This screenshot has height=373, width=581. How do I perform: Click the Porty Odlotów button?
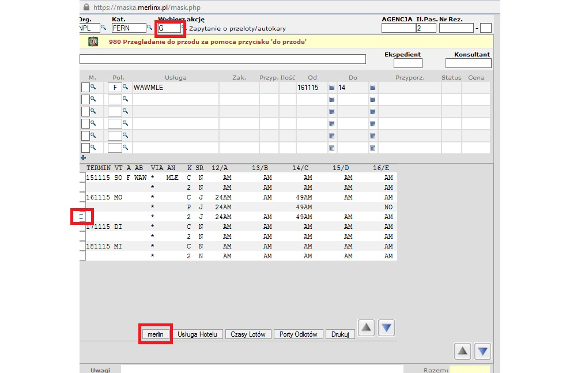pos(299,334)
